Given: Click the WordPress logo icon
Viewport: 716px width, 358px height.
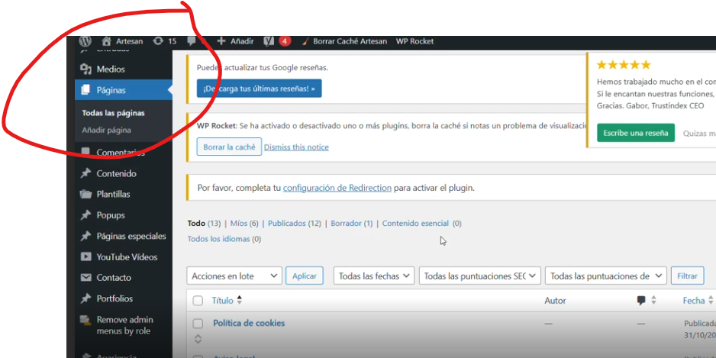Looking at the screenshot, I should 85,41.
